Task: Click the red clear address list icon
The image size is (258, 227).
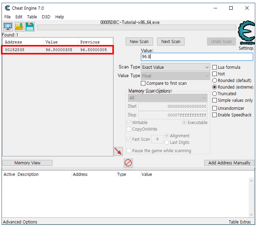Action: pos(128,163)
